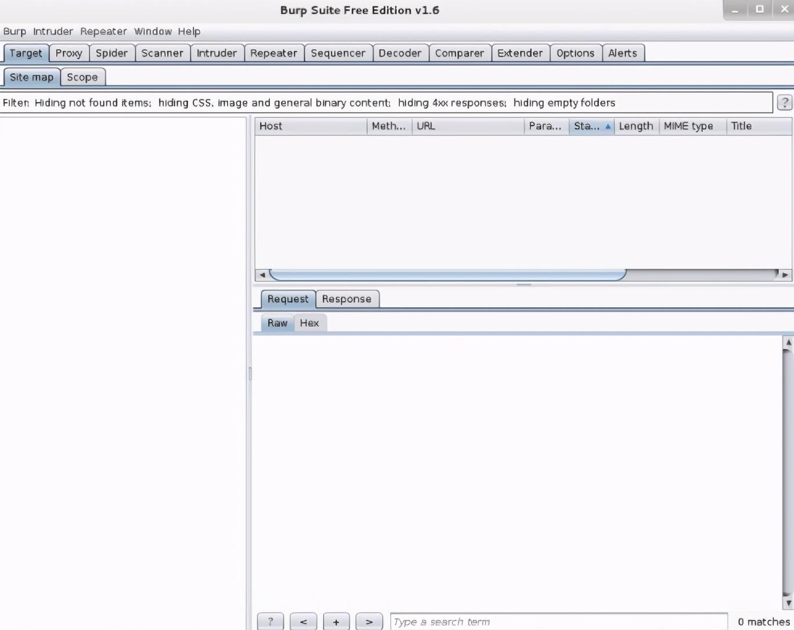Click the plus search options button

(x=336, y=621)
